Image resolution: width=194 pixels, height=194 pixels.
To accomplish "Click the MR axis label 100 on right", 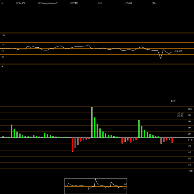I will point(190,109).
